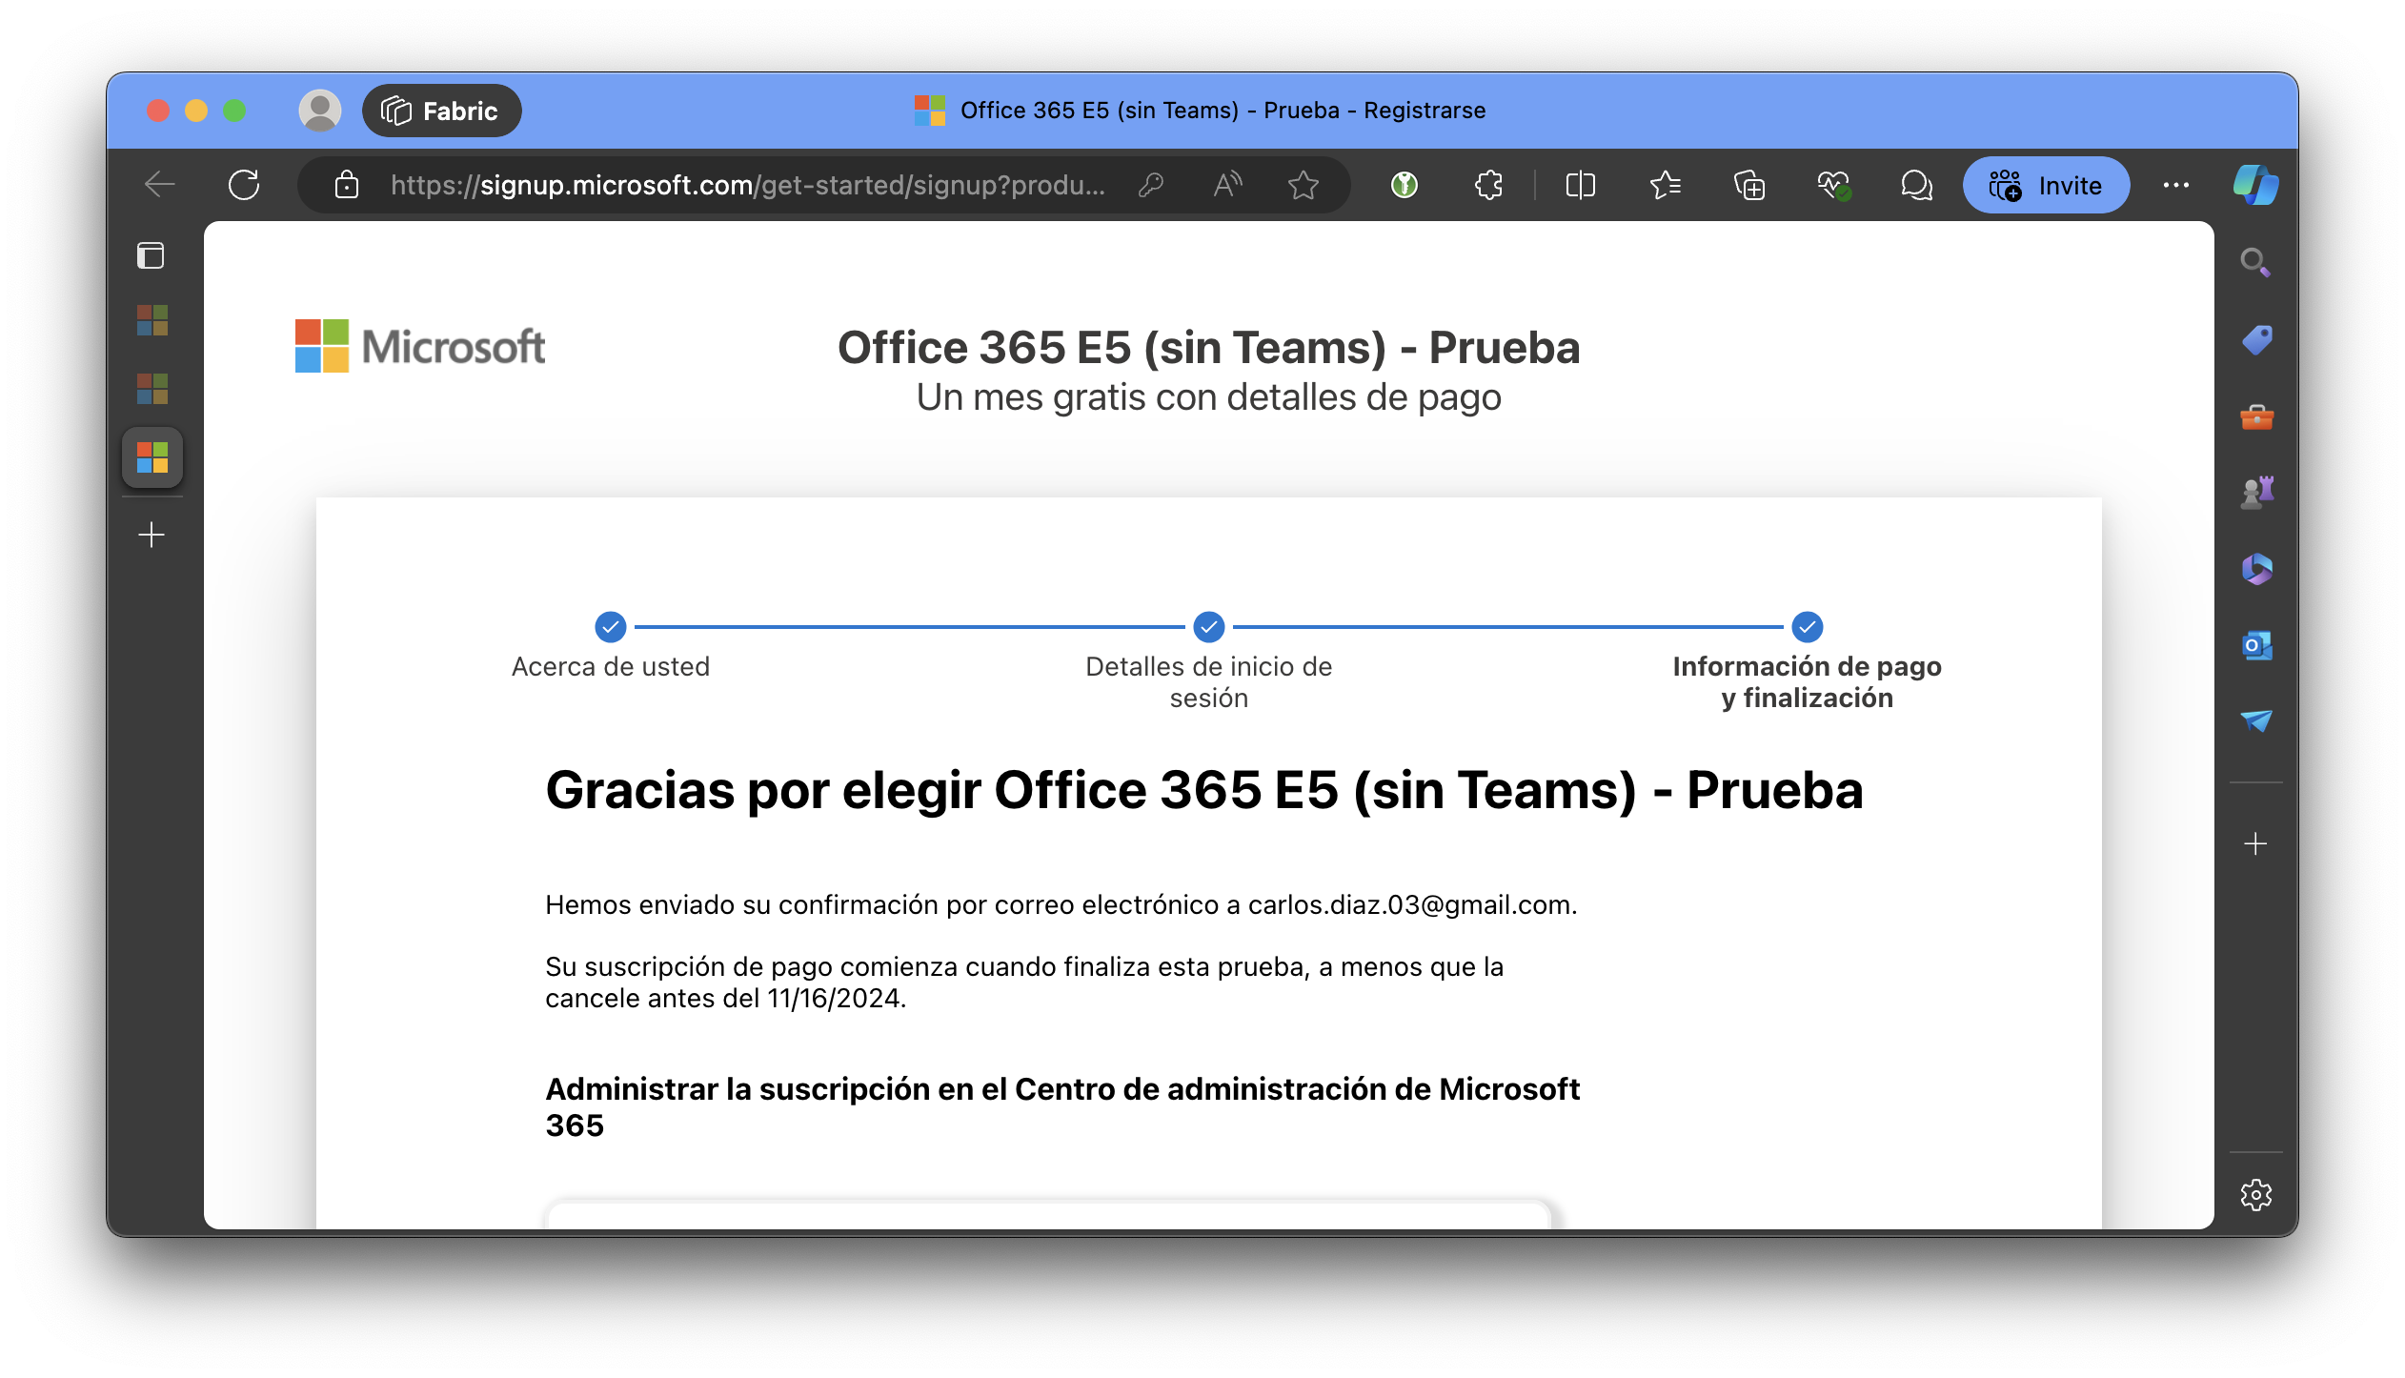2405x1378 pixels.
Task: Click the address bar URL
Action: coord(748,185)
